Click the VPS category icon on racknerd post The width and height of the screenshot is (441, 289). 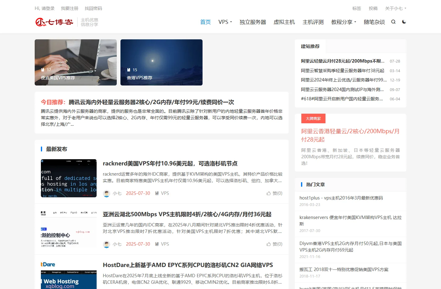pyautogui.click(x=157, y=193)
